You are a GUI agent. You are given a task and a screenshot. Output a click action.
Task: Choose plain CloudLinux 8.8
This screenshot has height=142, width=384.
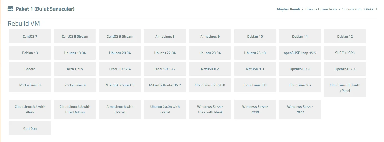[x=255, y=85]
